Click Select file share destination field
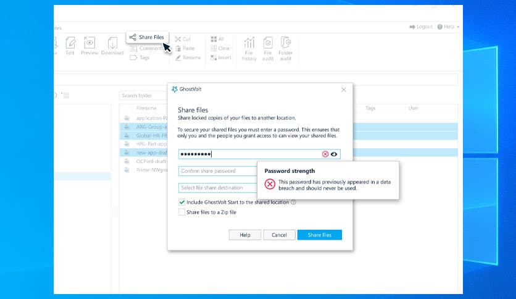Screen dimensions: 516x299 click(218, 188)
